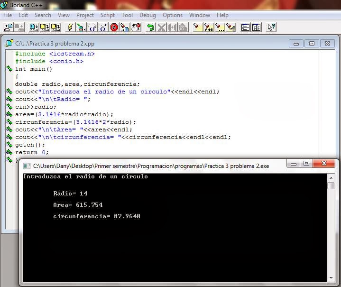Click the context Help pointer icon
This screenshot has height=287, width=341.
[x=271, y=28]
